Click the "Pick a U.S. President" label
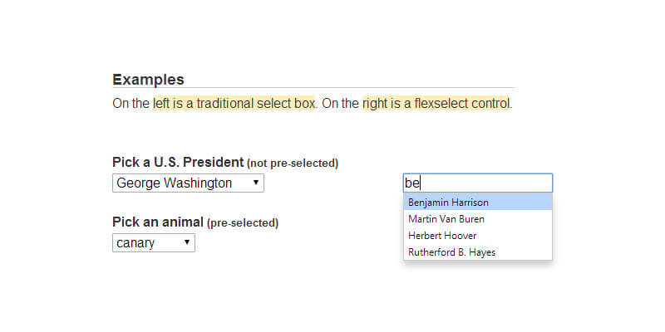 178,162
